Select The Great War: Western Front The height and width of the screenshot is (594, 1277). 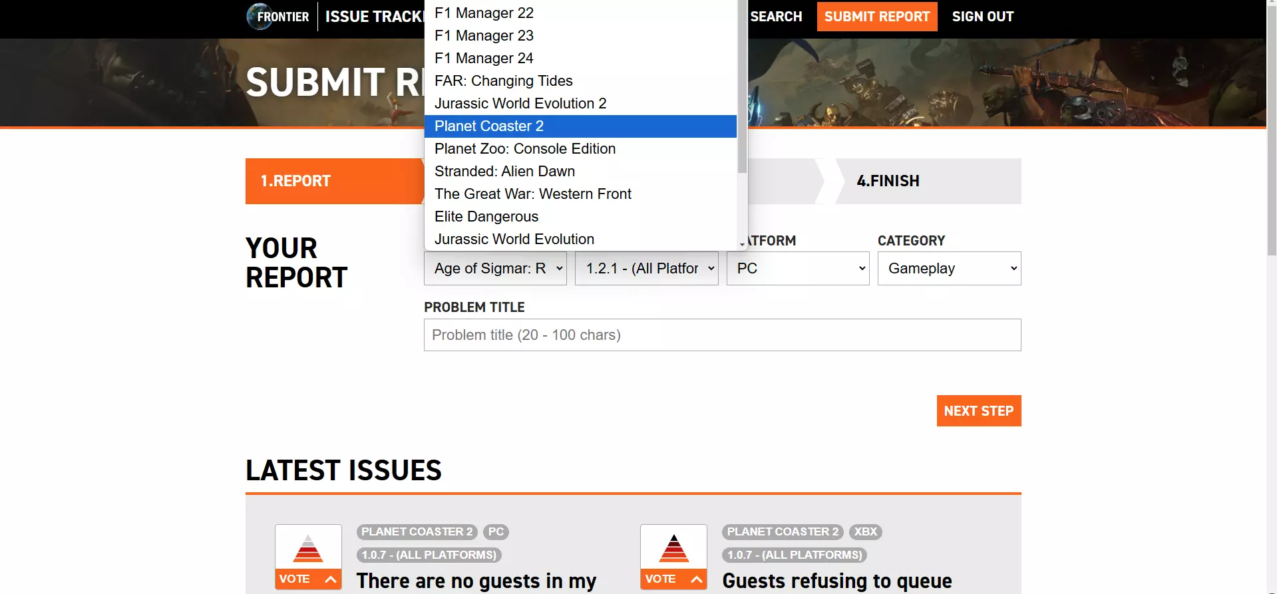coord(580,194)
